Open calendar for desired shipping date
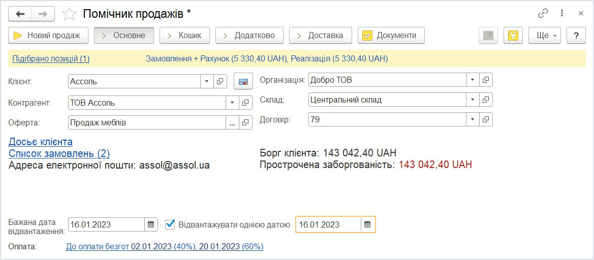 click(151, 224)
